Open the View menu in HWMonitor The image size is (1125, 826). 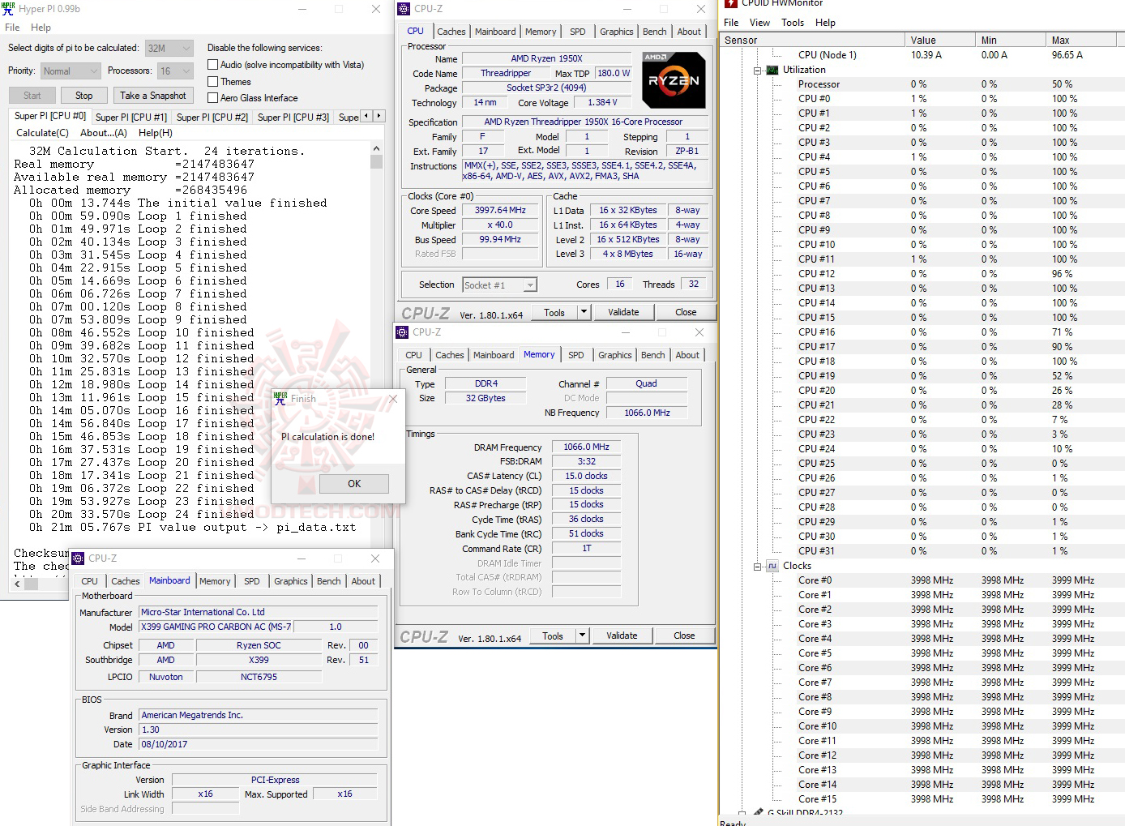pos(759,23)
